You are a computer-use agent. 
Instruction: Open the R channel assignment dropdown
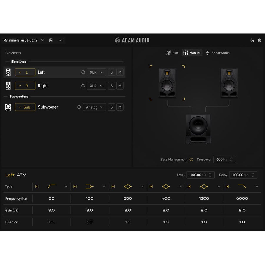point(25,86)
